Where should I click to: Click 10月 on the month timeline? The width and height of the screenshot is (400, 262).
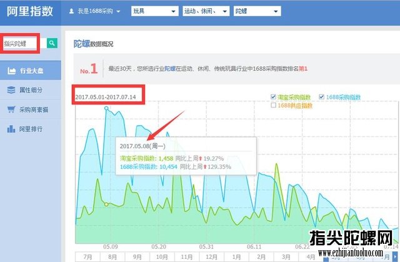(x=162, y=256)
